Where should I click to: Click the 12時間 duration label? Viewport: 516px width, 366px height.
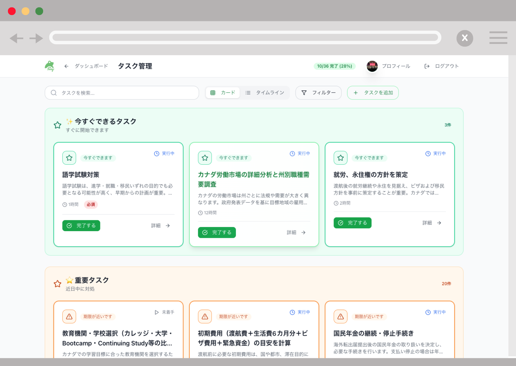pyautogui.click(x=207, y=213)
